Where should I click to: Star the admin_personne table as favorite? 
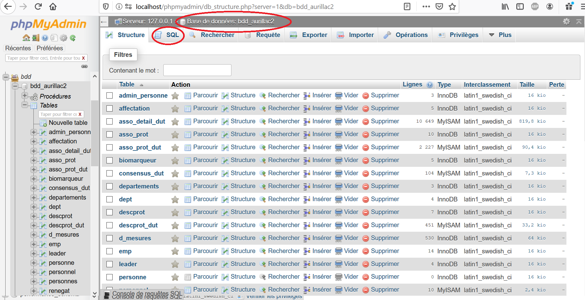click(175, 96)
